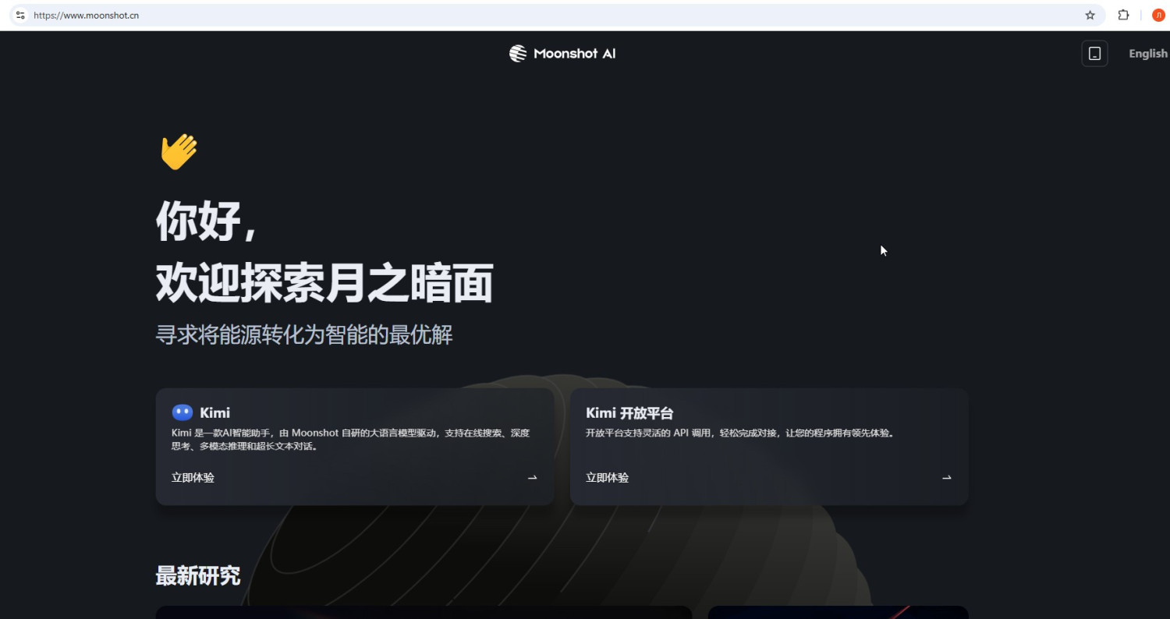Click the mobile device icon button in header
The width and height of the screenshot is (1170, 619).
coord(1094,53)
